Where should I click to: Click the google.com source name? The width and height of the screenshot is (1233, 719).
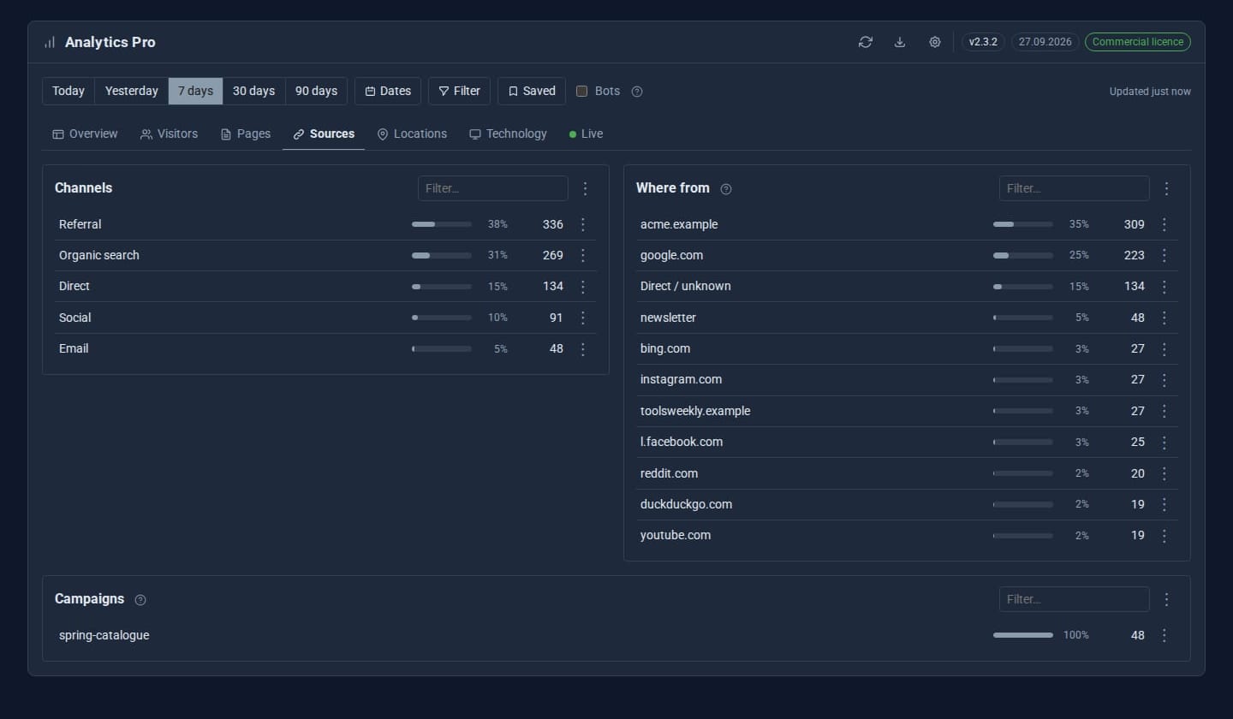pyautogui.click(x=671, y=255)
